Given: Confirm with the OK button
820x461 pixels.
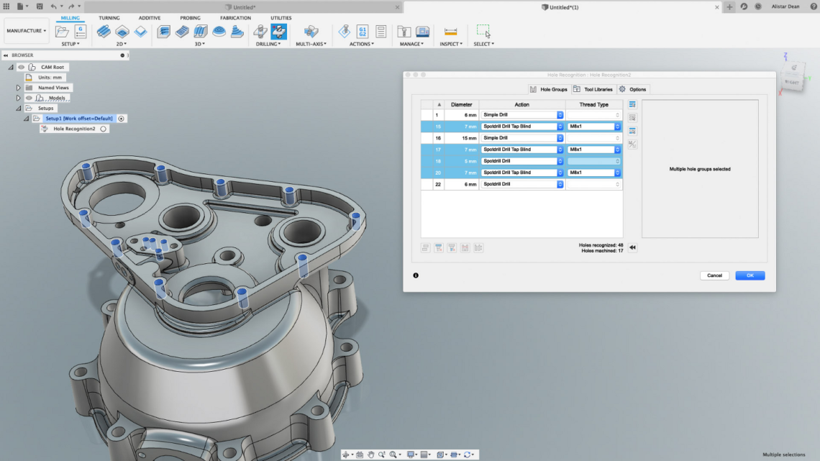Looking at the screenshot, I should point(750,275).
